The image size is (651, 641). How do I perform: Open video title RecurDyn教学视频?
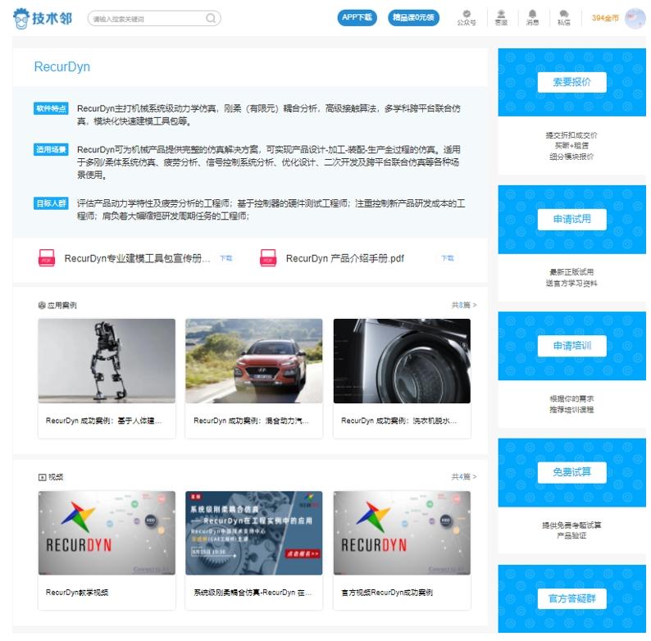tap(77, 593)
